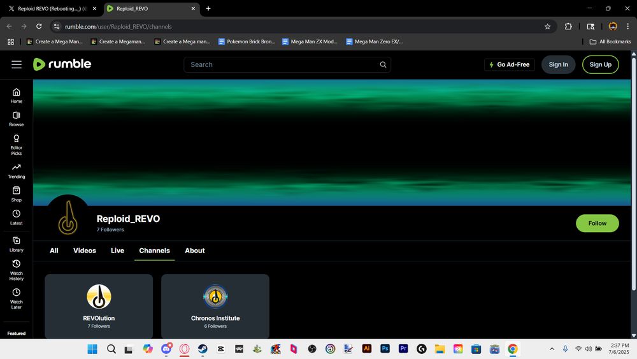Open Library in the sidebar
The width and height of the screenshot is (637, 359).
[17, 244]
